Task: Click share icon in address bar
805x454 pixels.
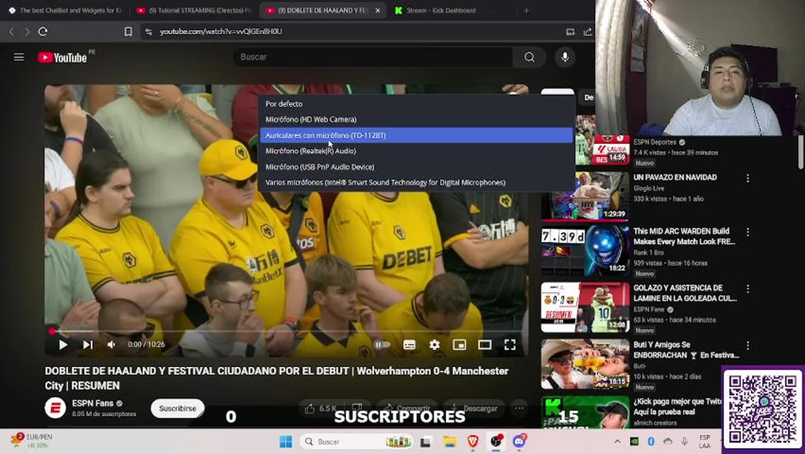Action: pyautogui.click(x=587, y=32)
